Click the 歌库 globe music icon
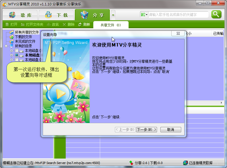This screenshot has width=227, height=168. coord(12,15)
